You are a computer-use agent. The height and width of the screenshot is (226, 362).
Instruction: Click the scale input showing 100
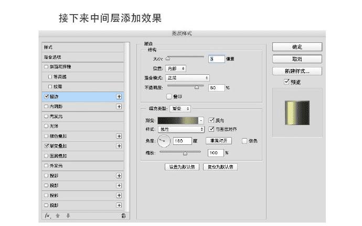click(216, 153)
